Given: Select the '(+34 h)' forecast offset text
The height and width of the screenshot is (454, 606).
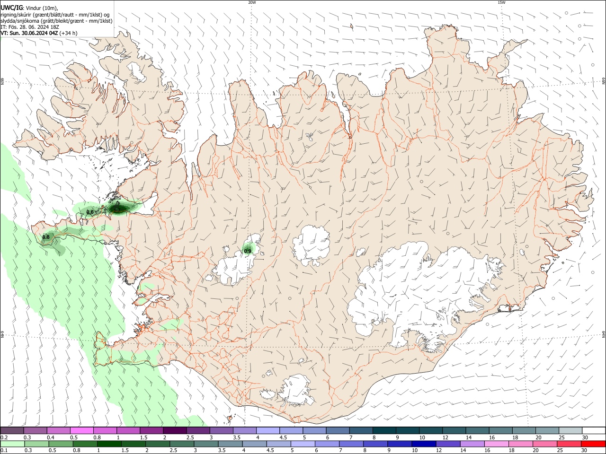Looking at the screenshot, I should coord(69,33).
